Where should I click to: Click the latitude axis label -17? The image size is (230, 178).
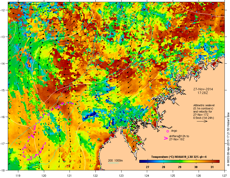[x=3, y=143]
